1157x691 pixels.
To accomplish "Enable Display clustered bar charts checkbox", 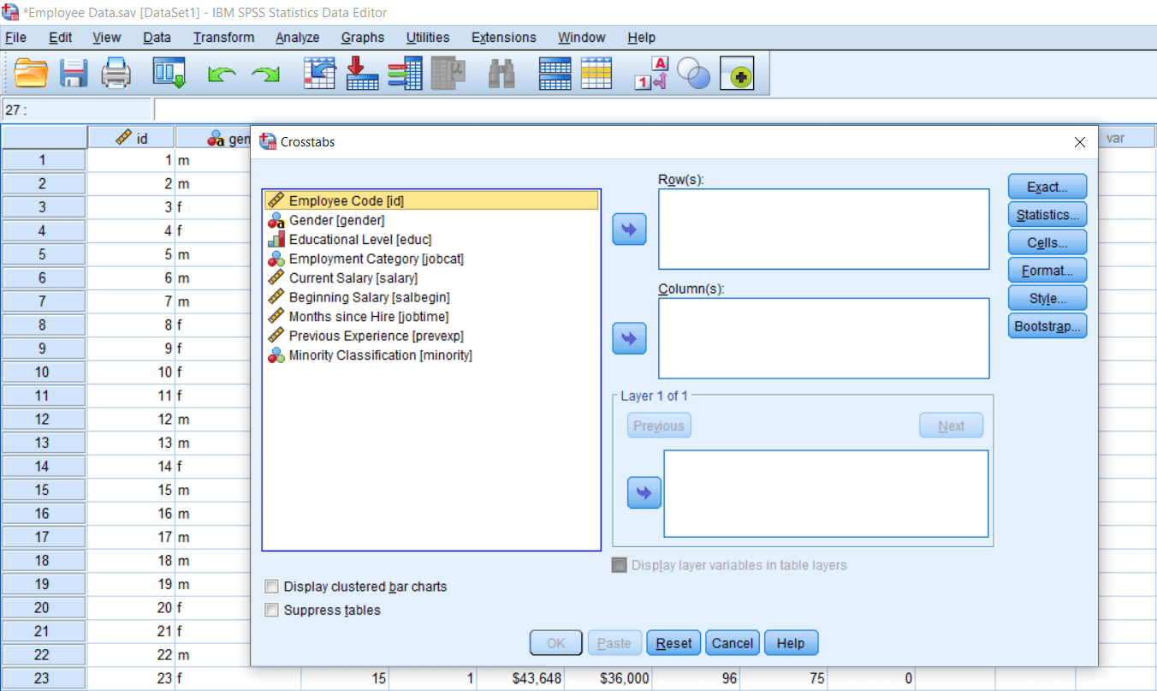I will [271, 587].
